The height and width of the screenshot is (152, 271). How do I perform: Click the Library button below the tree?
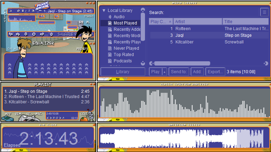(x=123, y=72)
